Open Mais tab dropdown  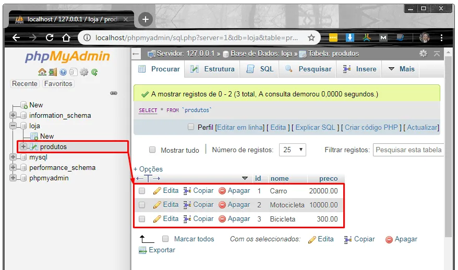click(x=401, y=69)
